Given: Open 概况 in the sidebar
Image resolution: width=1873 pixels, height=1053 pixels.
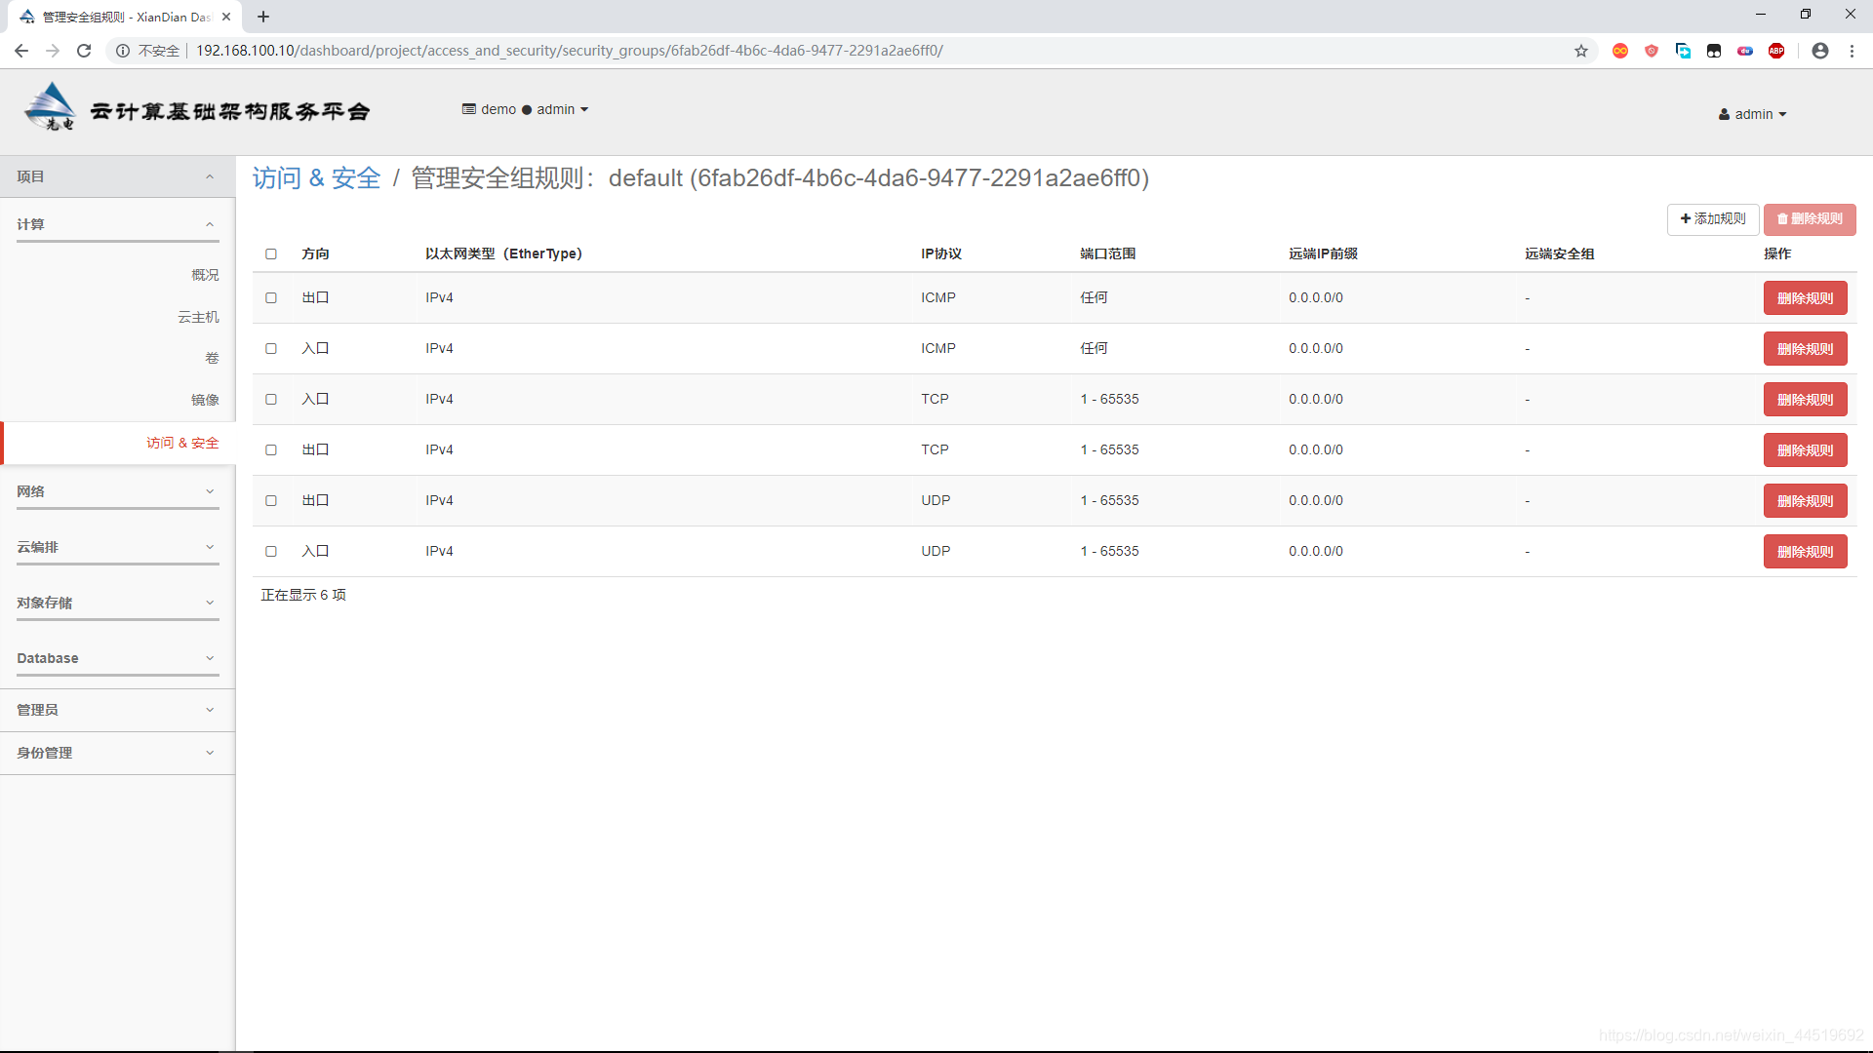Looking at the screenshot, I should pyautogui.click(x=205, y=275).
